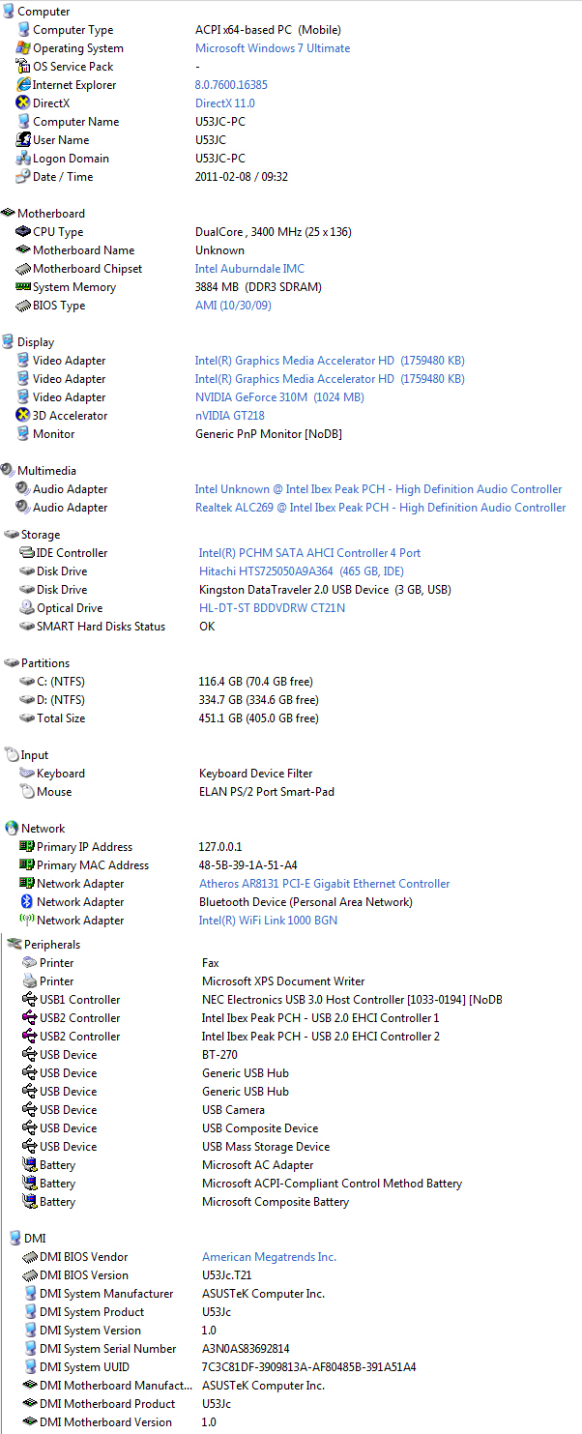This screenshot has height=1434, width=582.
Task: Click the DirectX icon in Computer section
Action: coord(24,103)
